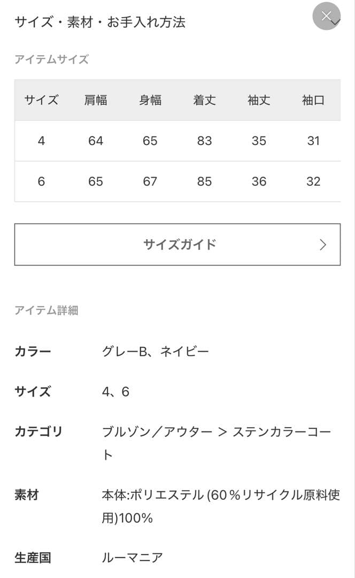Click the arrow on the サイズガイド button
This screenshot has height=578, width=355.
[323, 245]
